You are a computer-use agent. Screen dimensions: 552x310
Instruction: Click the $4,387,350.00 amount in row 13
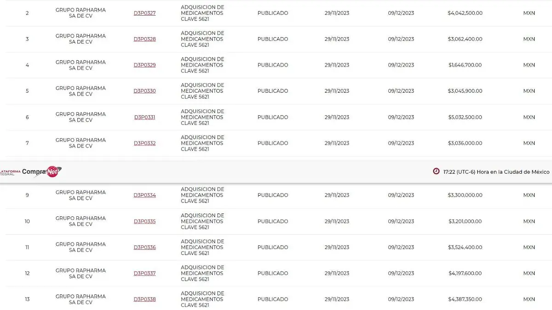(x=465, y=299)
